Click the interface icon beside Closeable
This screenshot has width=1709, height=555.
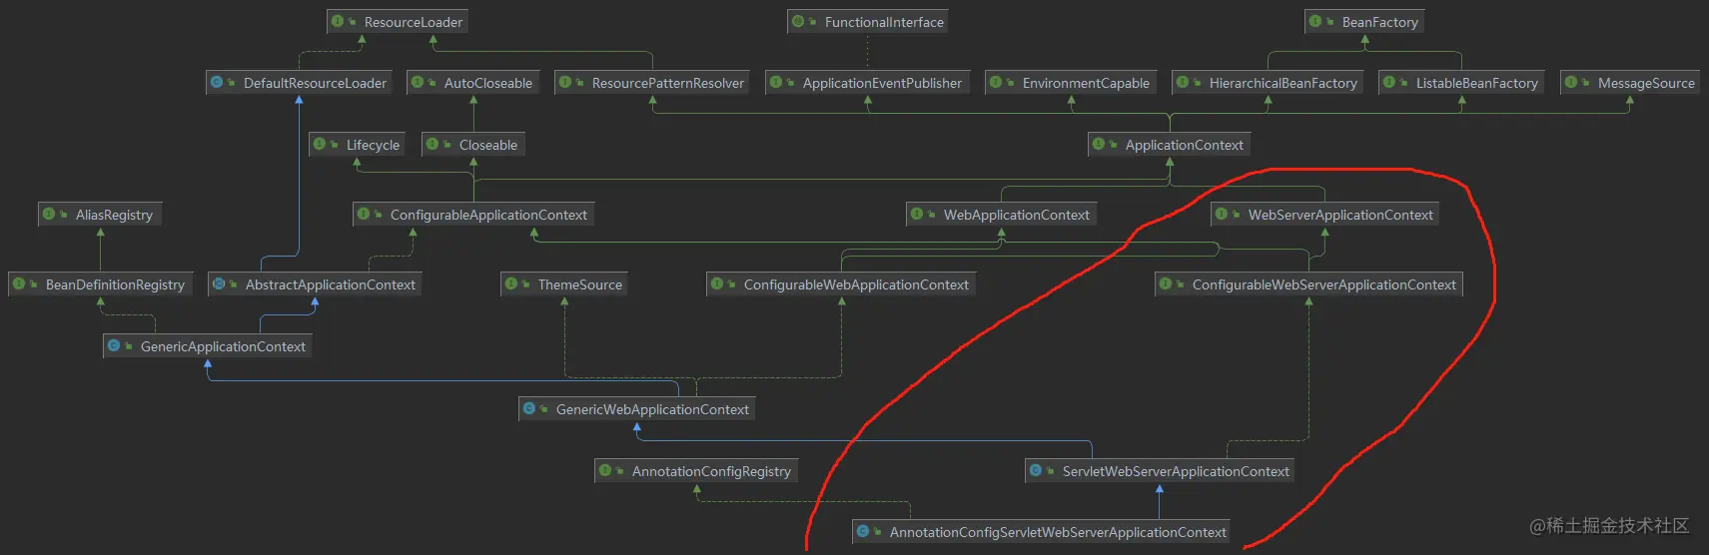pyautogui.click(x=432, y=144)
